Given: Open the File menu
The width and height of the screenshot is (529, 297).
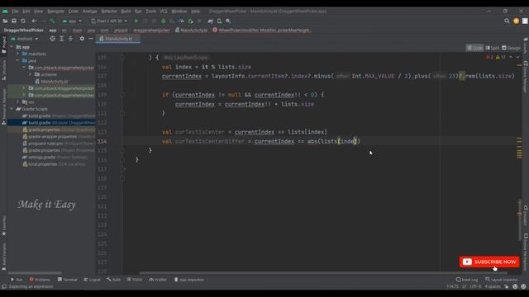Looking at the screenshot, I should pyautogui.click(x=15, y=11).
